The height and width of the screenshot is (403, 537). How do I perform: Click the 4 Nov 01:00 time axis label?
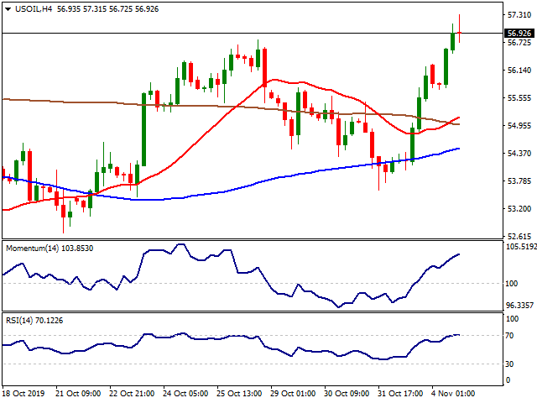point(453,394)
